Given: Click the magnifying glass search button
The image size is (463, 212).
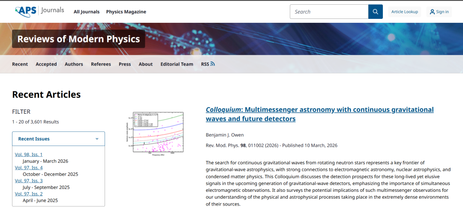Looking at the screenshot, I should 375,12.
